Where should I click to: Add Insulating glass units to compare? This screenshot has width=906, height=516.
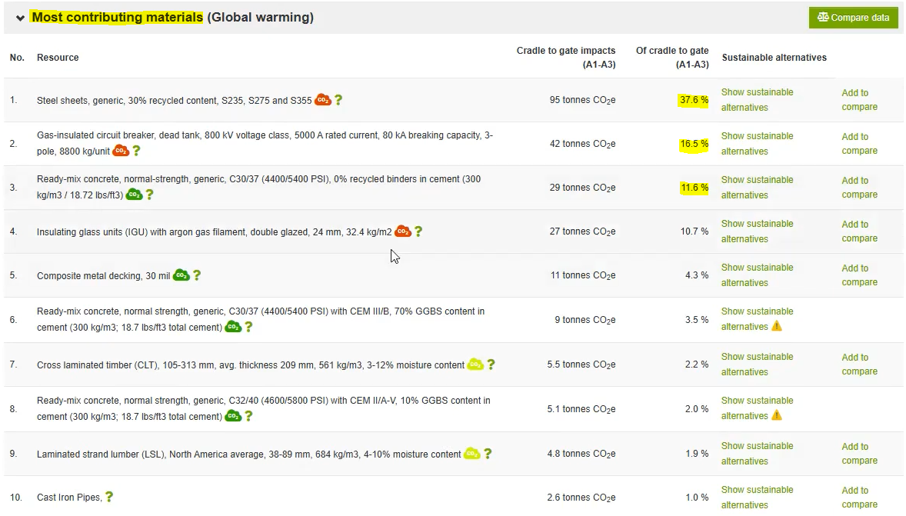point(859,231)
